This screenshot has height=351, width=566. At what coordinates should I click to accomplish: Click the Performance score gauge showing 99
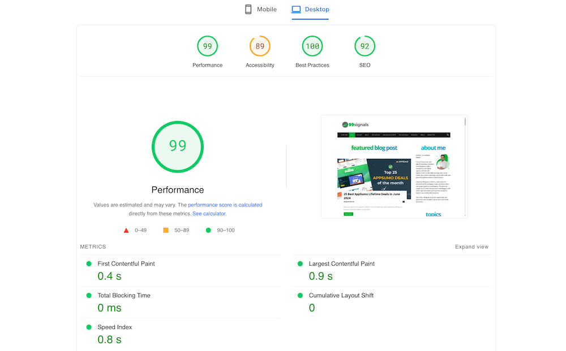coord(207,46)
